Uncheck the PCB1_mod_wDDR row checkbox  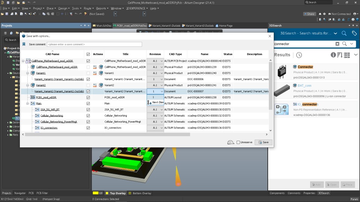point(88,97)
